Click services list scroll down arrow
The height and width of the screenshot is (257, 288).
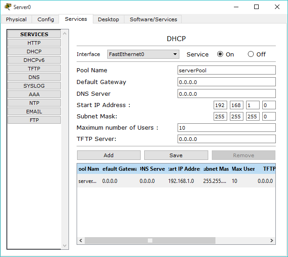point(64,245)
